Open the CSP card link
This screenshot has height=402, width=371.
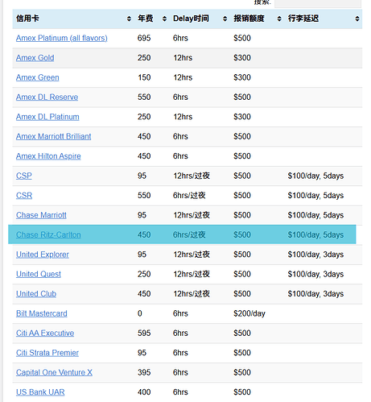[24, 176]
